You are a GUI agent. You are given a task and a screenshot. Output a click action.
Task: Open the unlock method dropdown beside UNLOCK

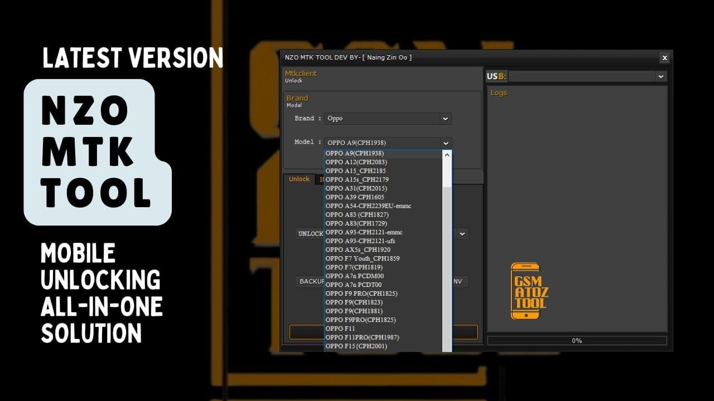(x=462, y=233)
